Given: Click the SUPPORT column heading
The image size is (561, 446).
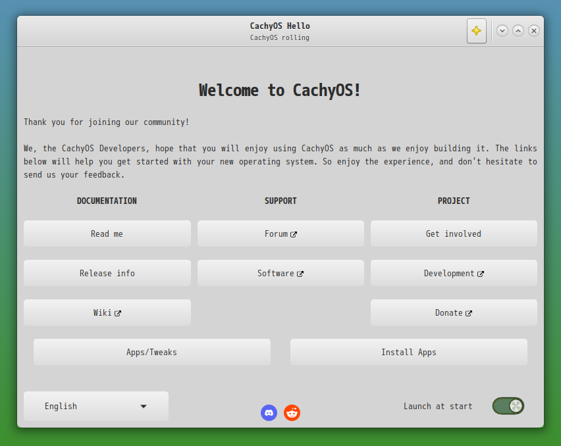Looking at the screenshot, I should click(x=280, y=201).
